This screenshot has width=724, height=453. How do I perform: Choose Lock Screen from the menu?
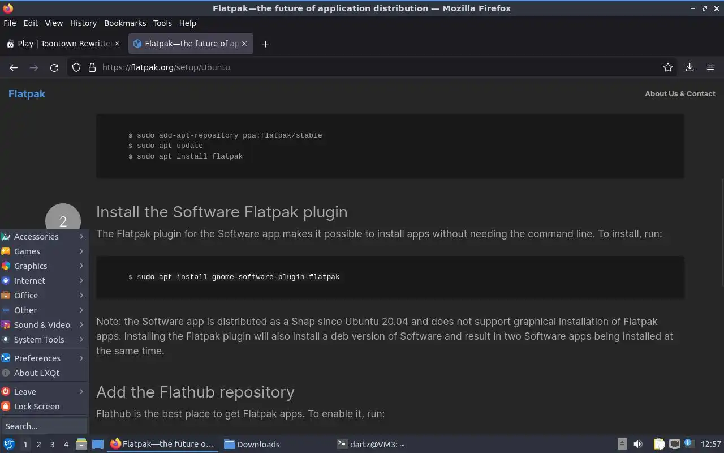click(44, 407)
